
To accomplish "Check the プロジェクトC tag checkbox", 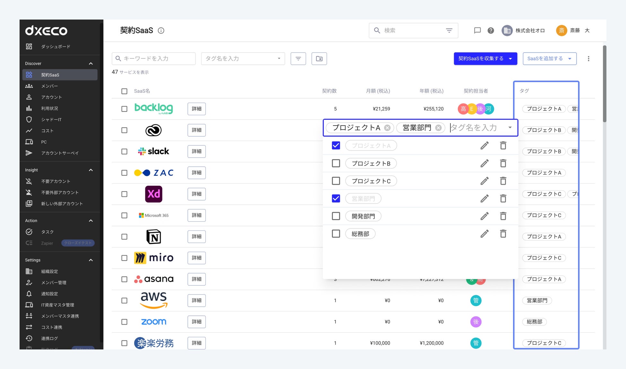I will [336, 181].
